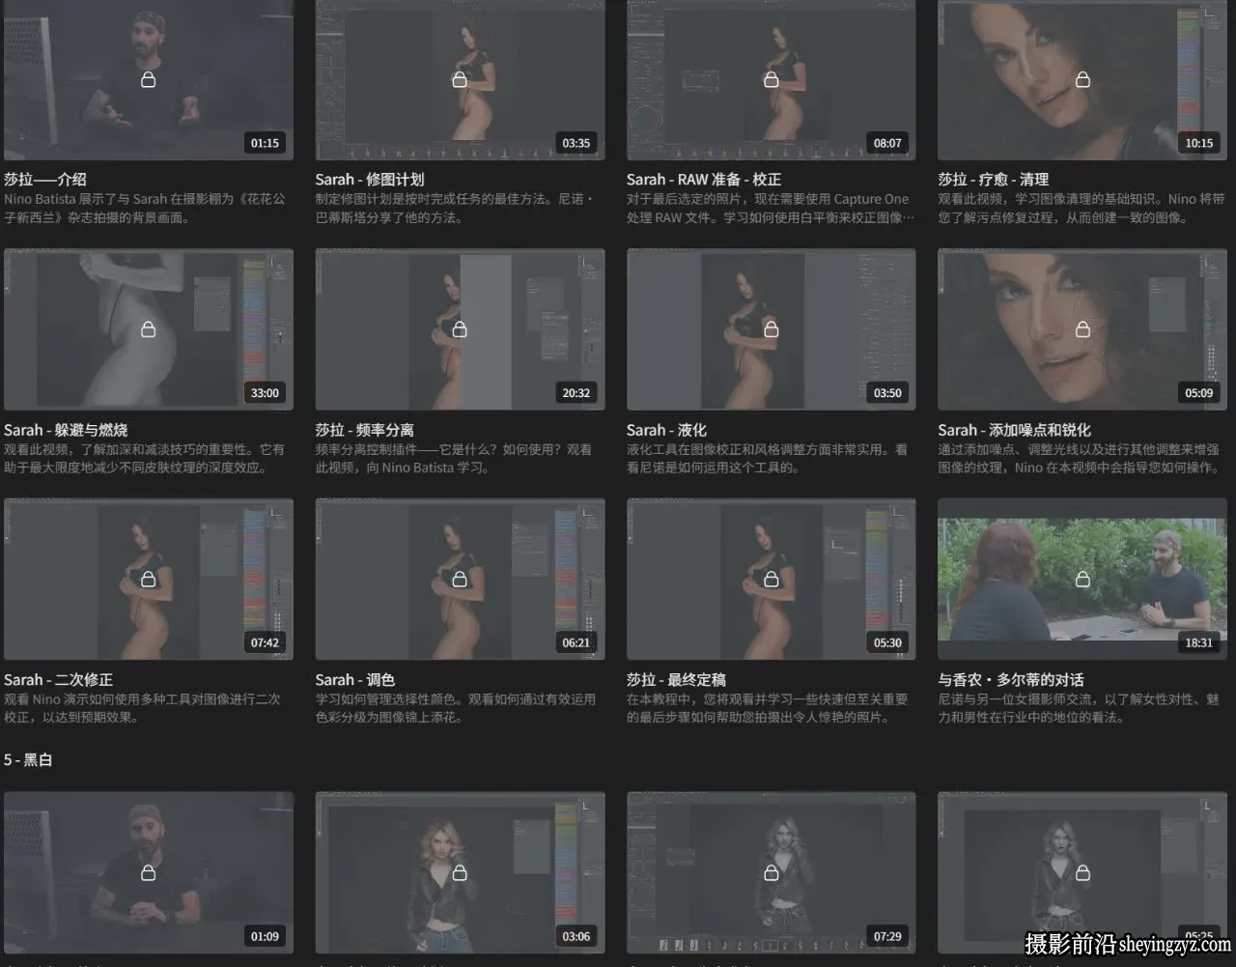Open the 莎拉 - 频率分离 title

click(x=365, y=430)
